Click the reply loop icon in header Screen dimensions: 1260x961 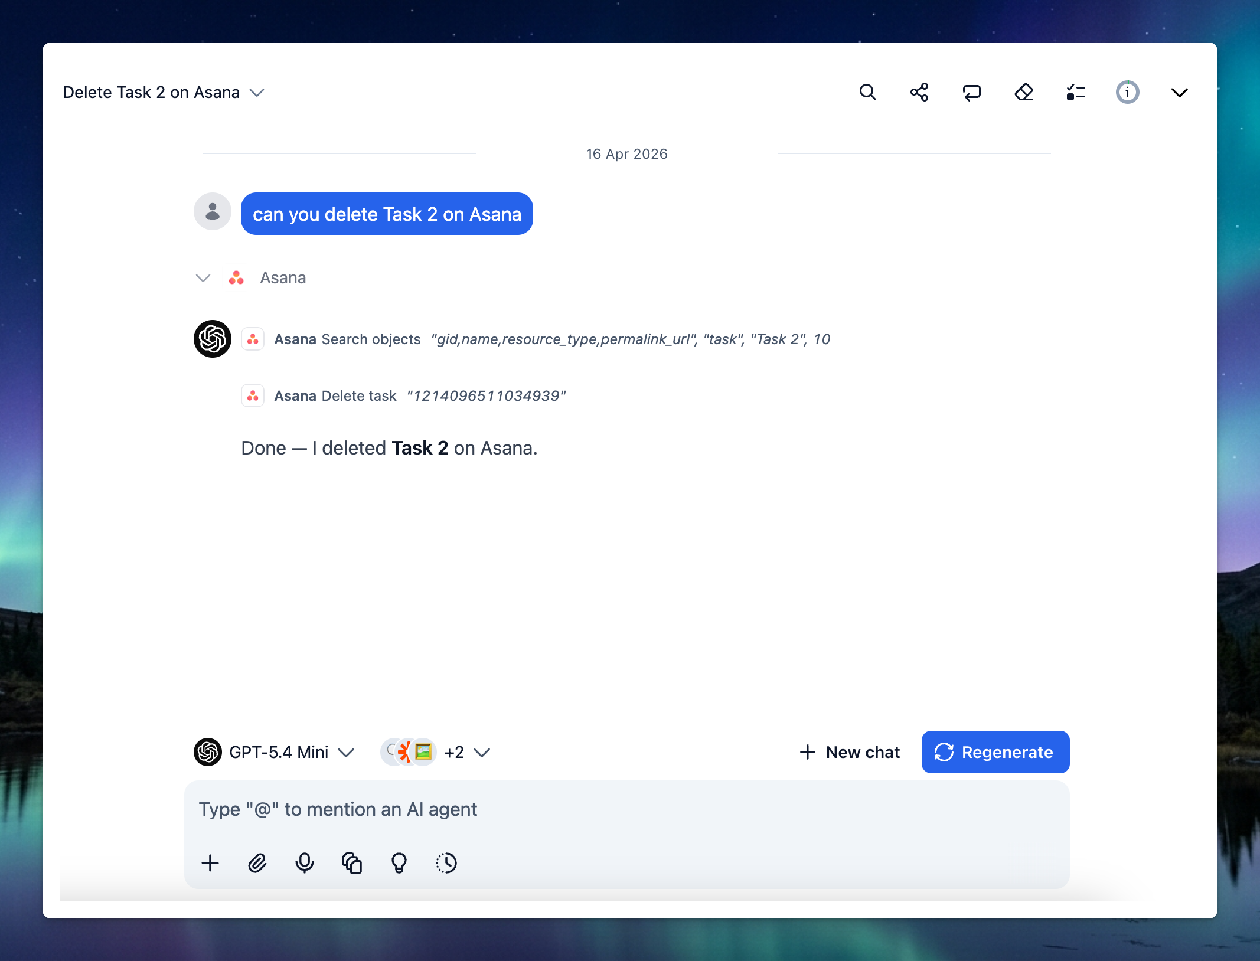tap(971, 93)
